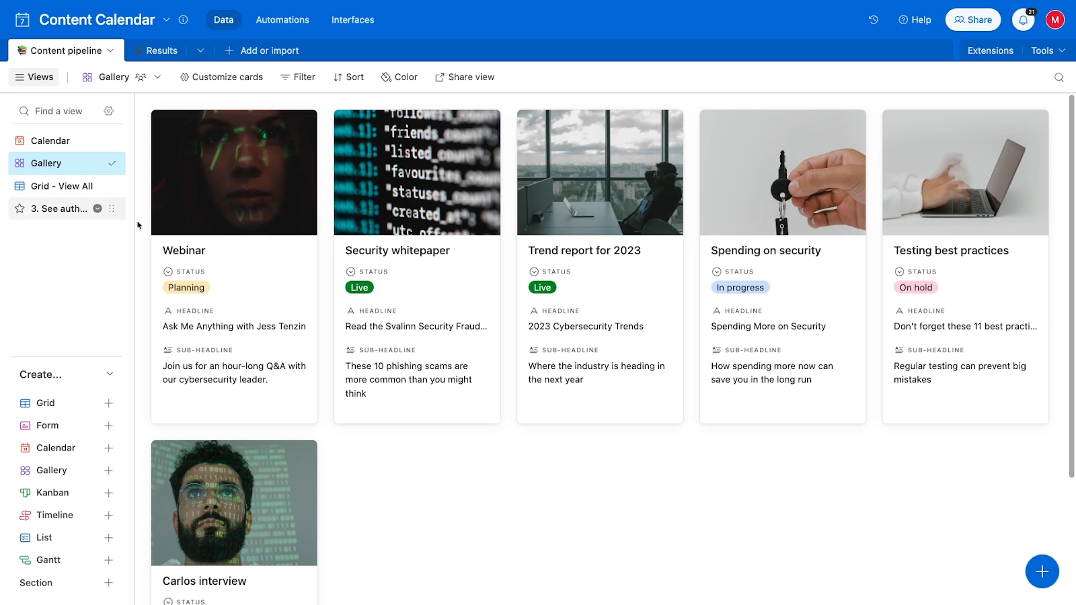This screenshot has height=605, width=1076.
Task: Open the Filter toolbar option
Action: coord(298,77)
